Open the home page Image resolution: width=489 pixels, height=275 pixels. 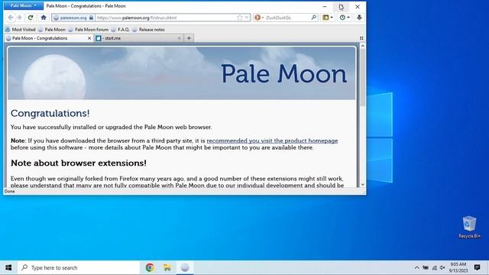(44, 18)
